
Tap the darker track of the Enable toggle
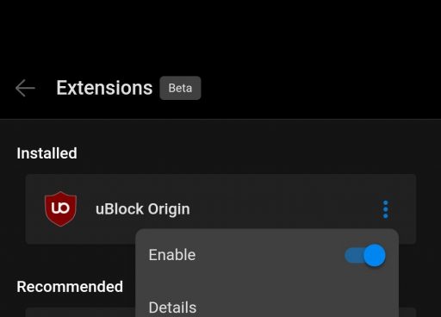point(354,255)
